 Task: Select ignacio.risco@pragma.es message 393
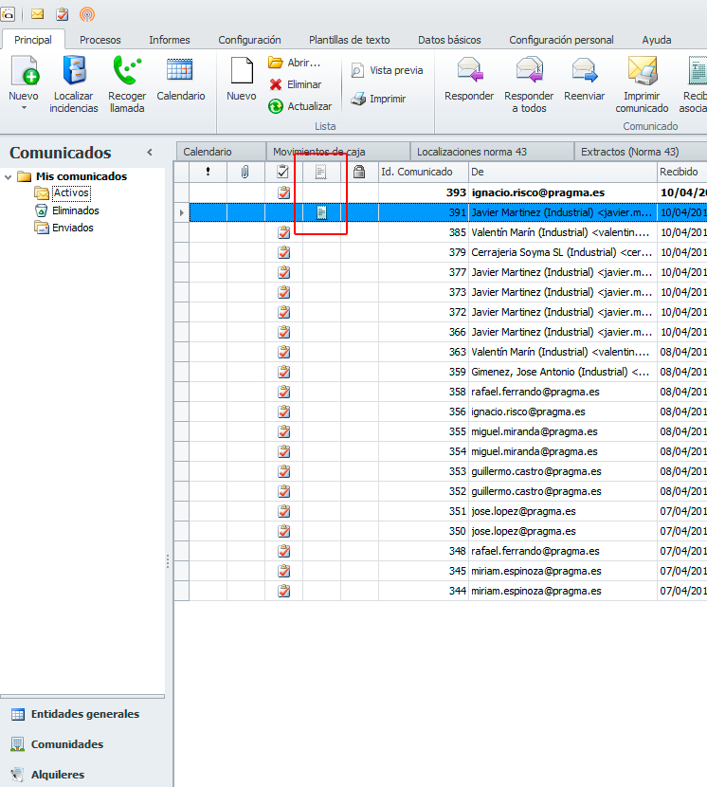(538, 192)
